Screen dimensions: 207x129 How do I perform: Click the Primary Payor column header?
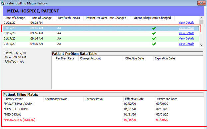point(13,99)
